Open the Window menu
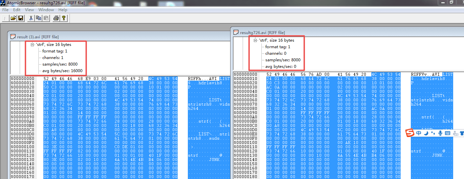This screenshot has width=464, height=179. pos(46,10)
